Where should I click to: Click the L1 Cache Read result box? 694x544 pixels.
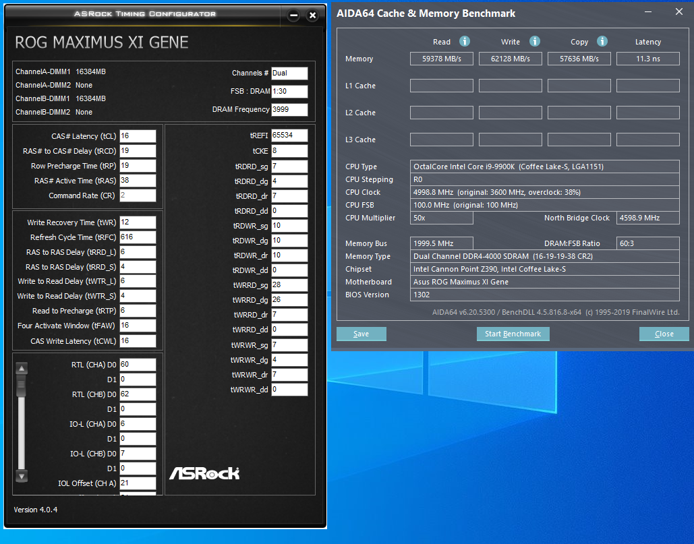[441, 86]
